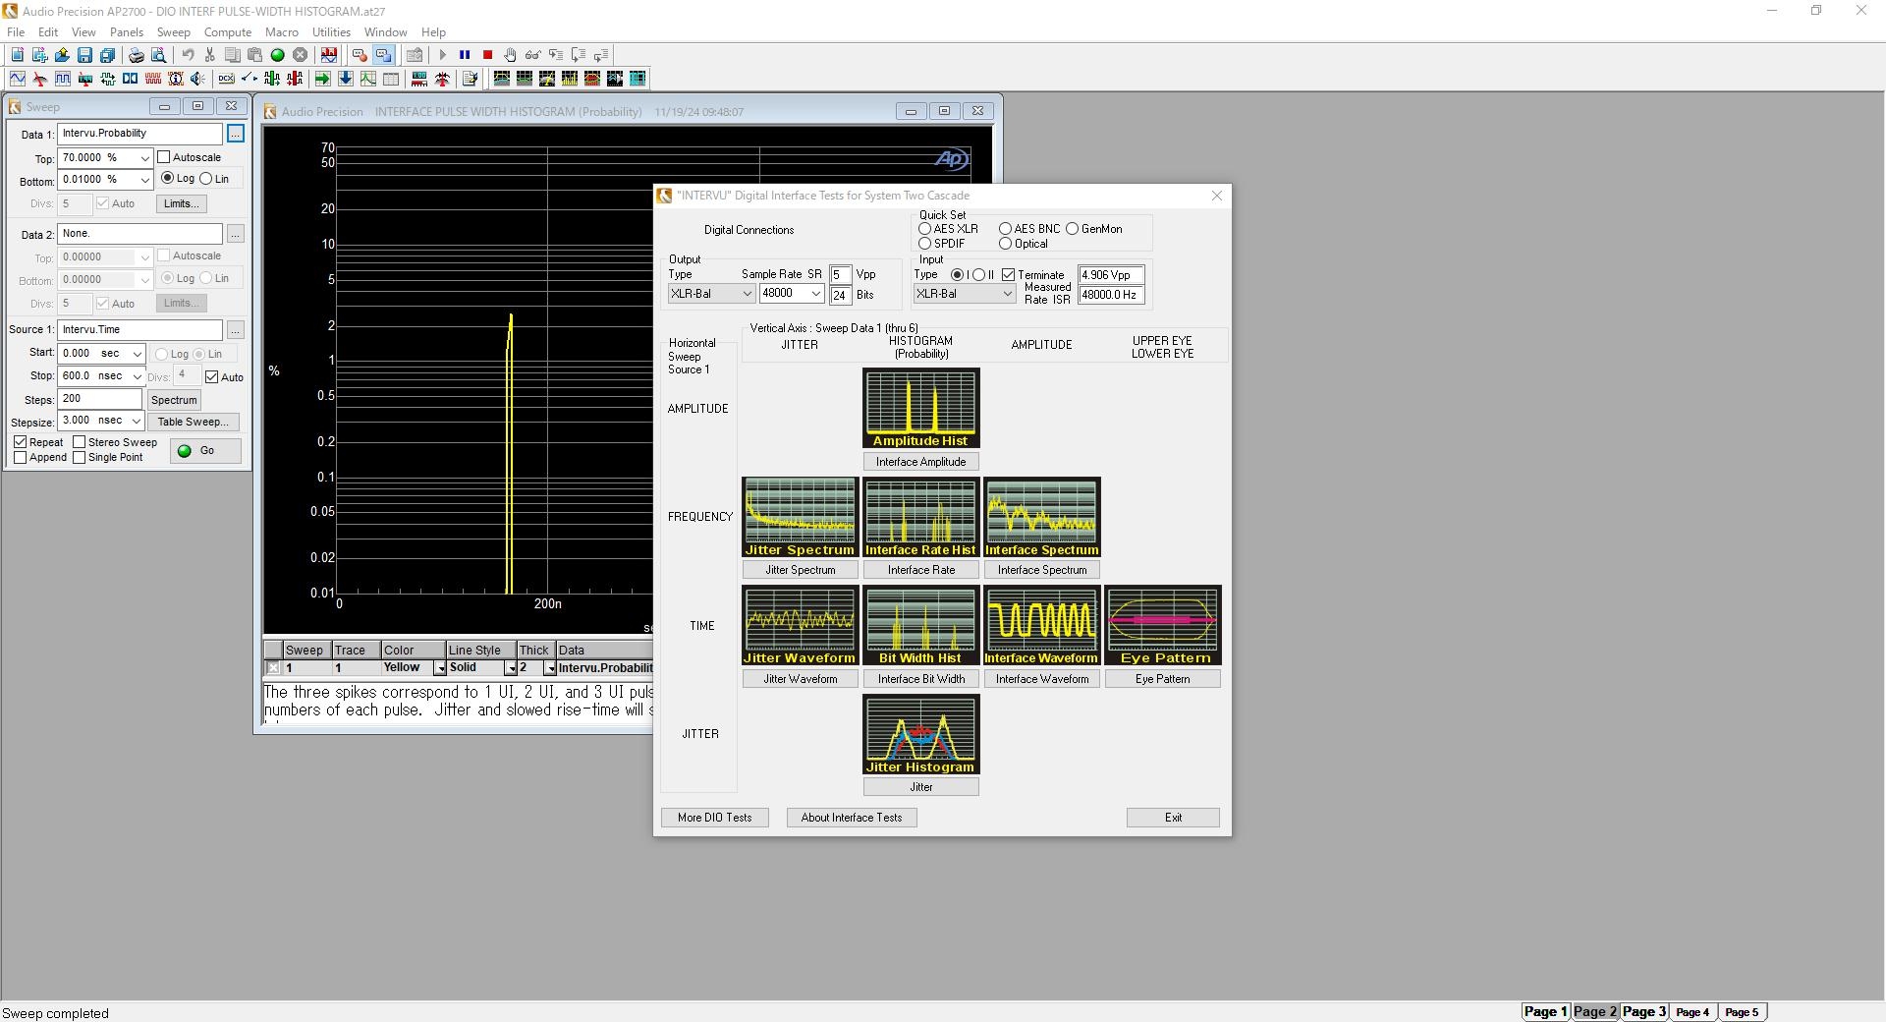Enable the Append checkbox
The height and width of the screenshot is (1022, 1886).
(20, 457)
